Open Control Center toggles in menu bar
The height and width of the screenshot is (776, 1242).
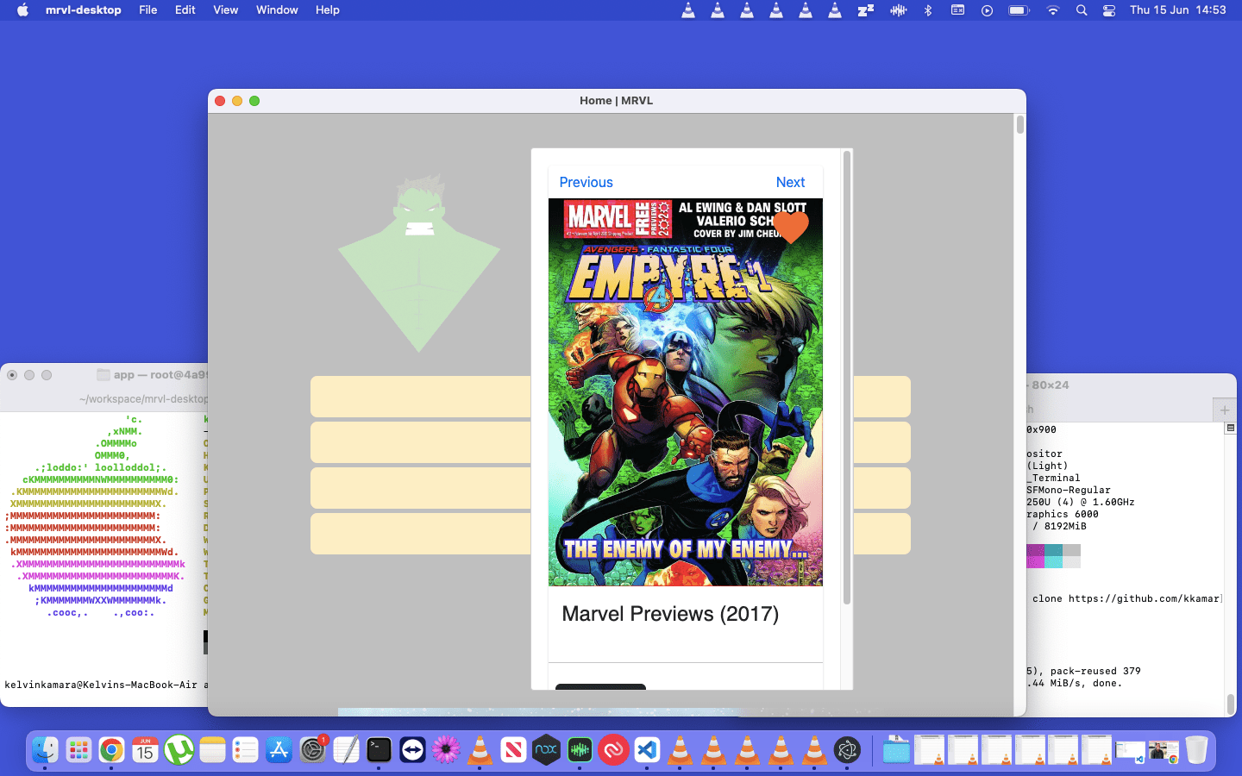pyautogui.click(x=1109, y=10)
